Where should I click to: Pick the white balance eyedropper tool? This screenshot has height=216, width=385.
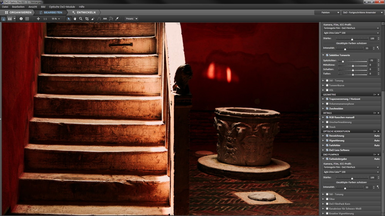tap(117, 18)
